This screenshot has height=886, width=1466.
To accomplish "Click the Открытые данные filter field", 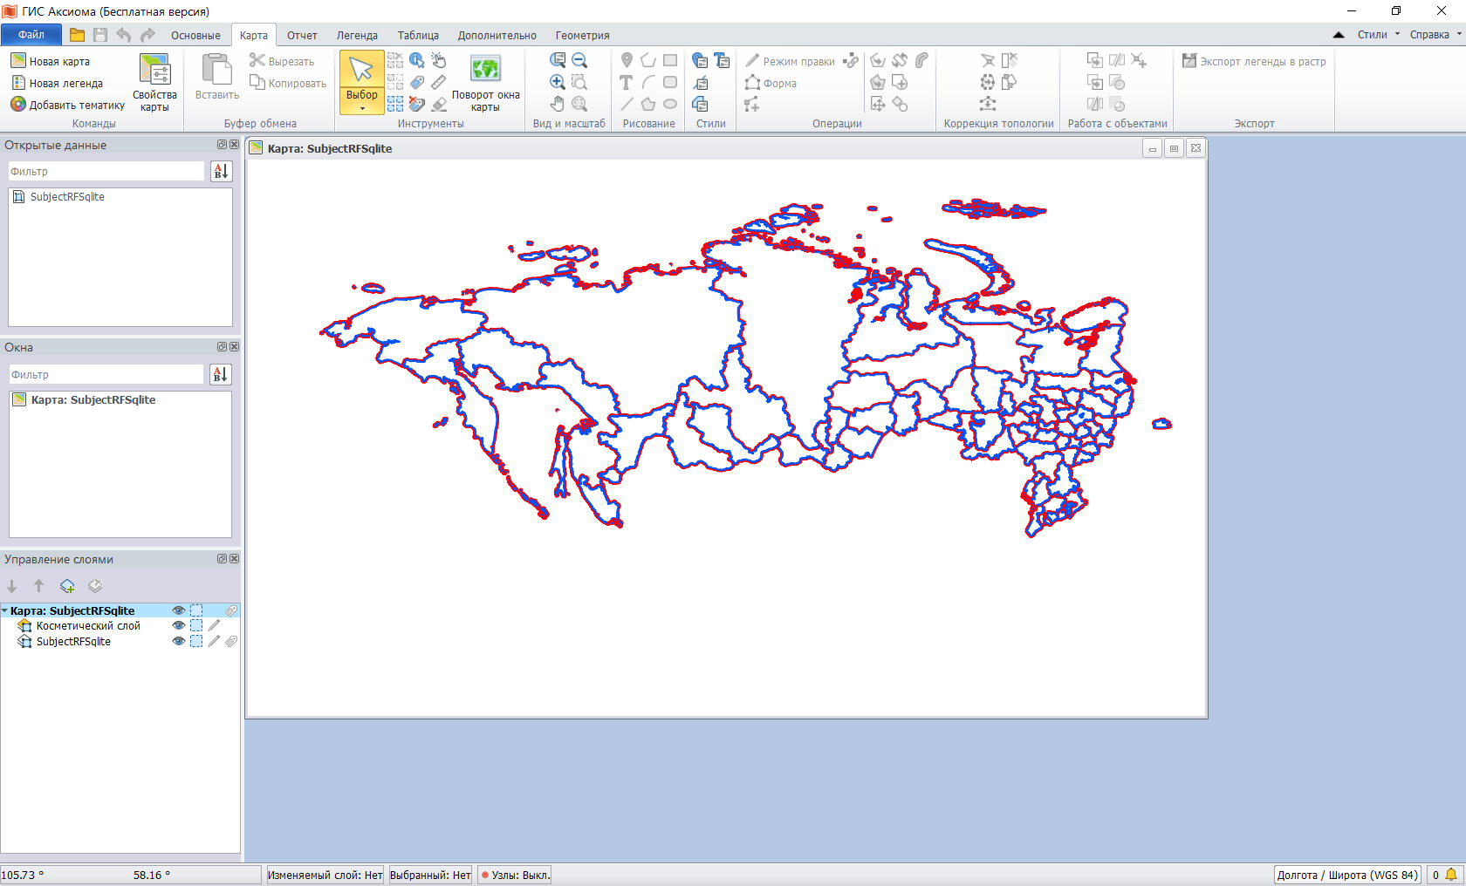I will point(106,172).
